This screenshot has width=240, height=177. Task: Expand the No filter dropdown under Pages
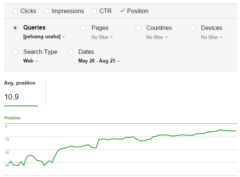pyautogui.click(x=102, y=37)
